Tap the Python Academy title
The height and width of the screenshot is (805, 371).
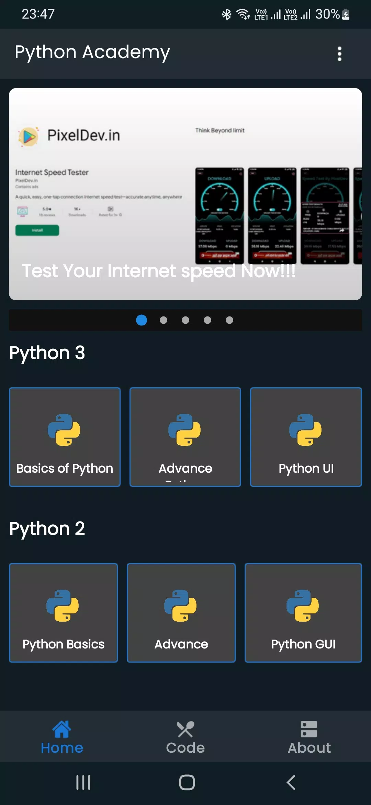[92, 53]
